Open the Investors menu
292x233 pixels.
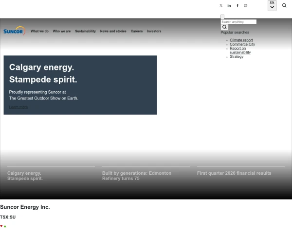154,31
